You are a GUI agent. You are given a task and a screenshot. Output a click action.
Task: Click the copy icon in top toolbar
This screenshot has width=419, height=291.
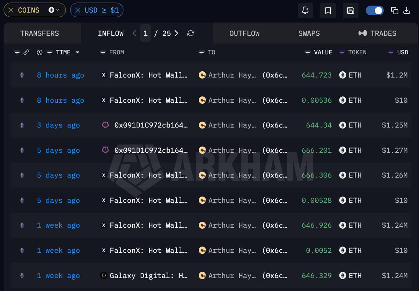coord(395,10)
